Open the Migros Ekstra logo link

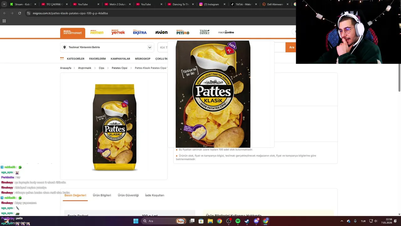coord(140,32)
